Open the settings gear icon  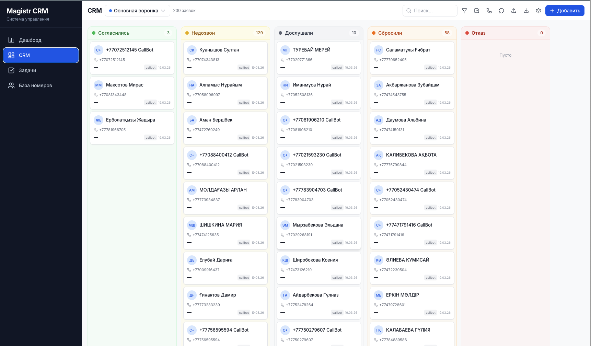coord(538,11)
